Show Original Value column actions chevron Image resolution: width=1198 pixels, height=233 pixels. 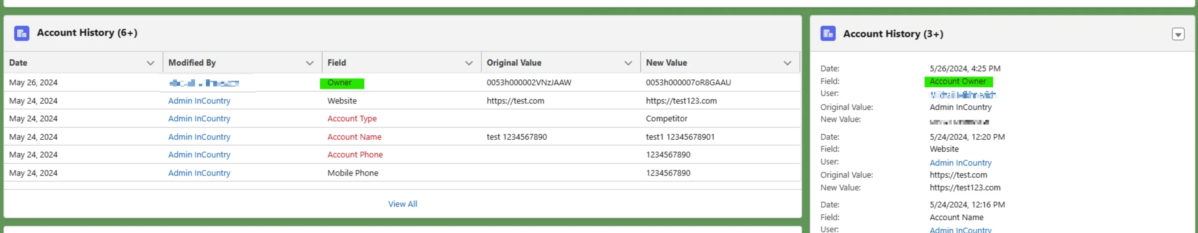[x=628, y=63]
